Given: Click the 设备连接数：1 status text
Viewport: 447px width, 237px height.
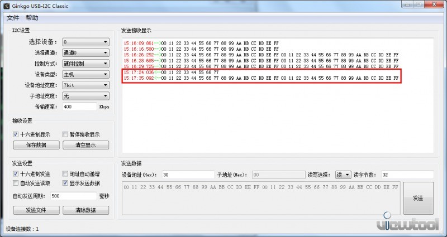Looking at the screenshot, I should point(22,229).
